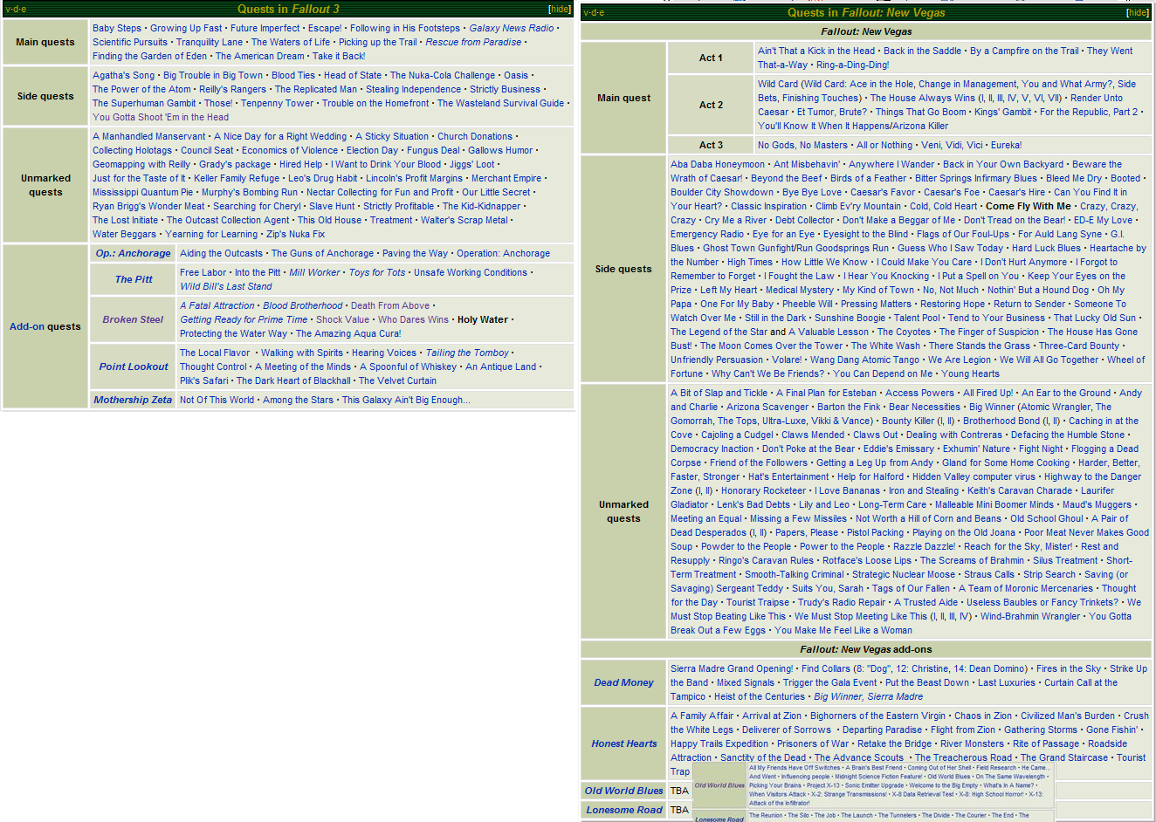Open A Bit of Slap and Tickle link
The image size is (1156, 822).
[719, 393]
